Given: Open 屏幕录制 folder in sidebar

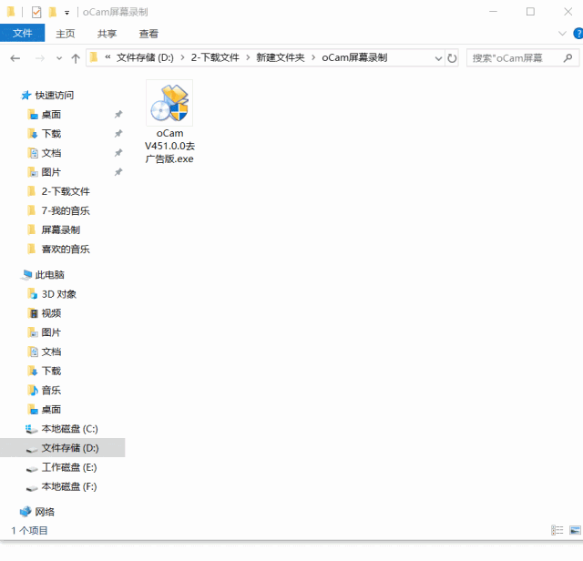Looking at the screenshot, I should pos(61,230).
